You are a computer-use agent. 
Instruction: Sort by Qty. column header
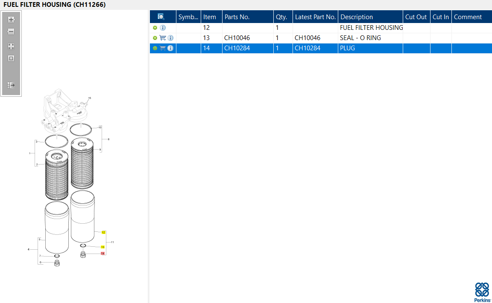pos(283,17)
